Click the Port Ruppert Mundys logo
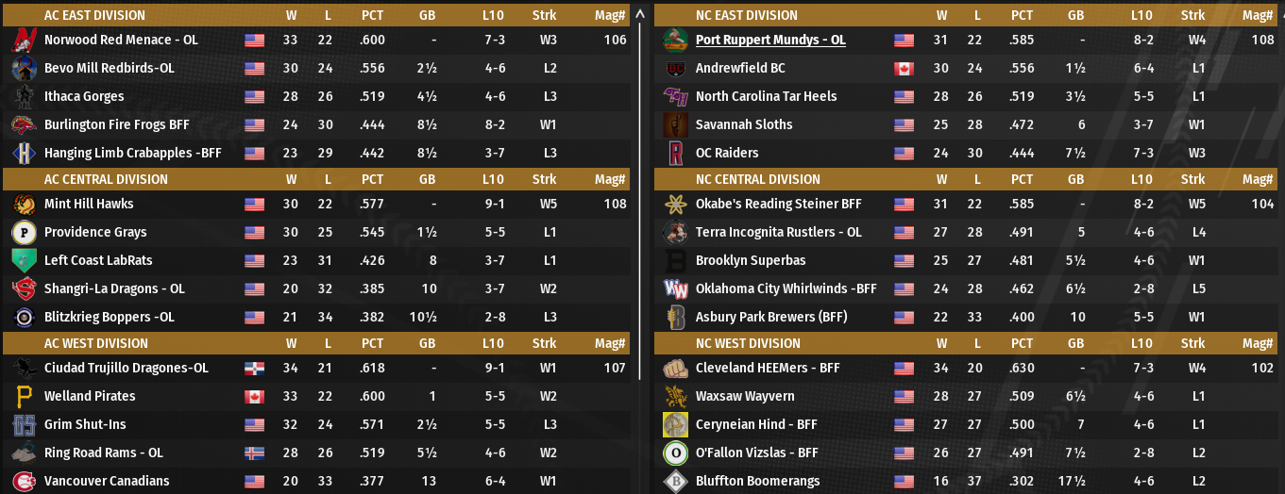The width and height of the screenshot is (1285, 494). 675,41
